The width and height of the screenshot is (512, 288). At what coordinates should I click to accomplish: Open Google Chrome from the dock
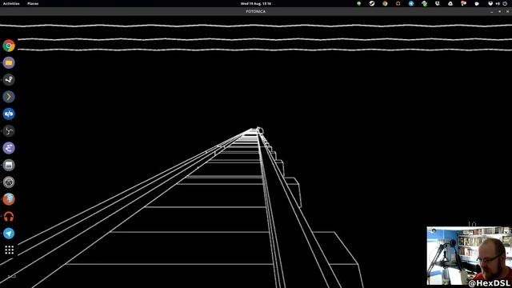pos(9,46)
